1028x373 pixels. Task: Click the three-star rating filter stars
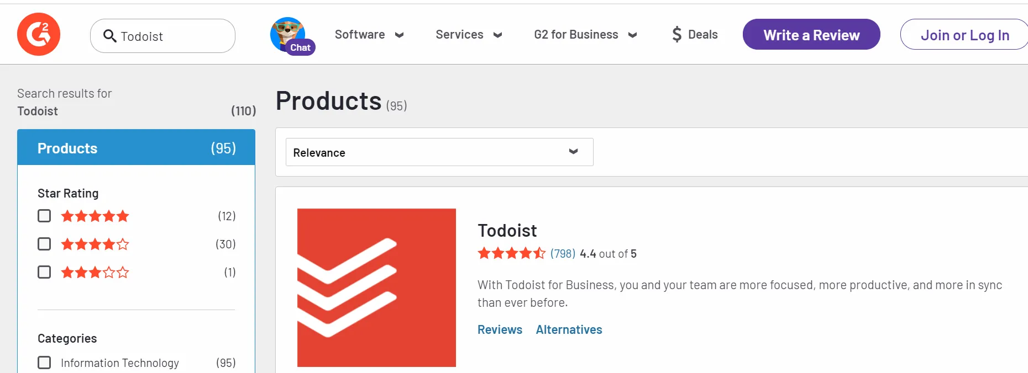tap(95, 273)
